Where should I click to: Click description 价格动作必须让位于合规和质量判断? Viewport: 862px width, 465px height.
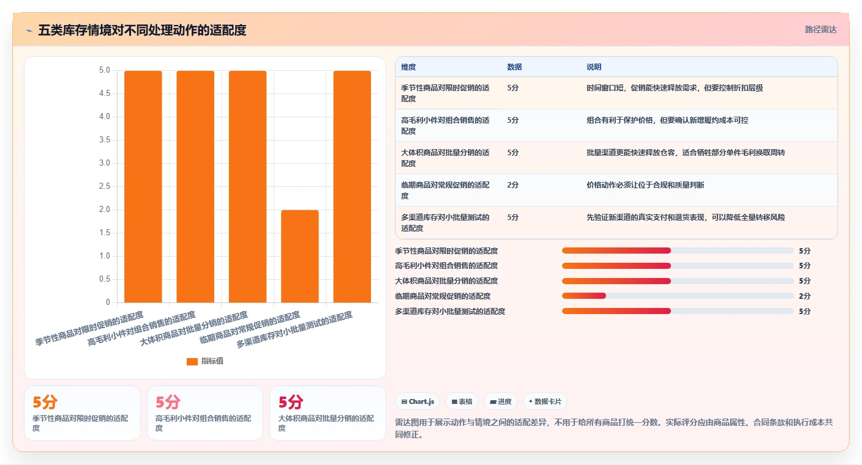(x=645, y=185)
